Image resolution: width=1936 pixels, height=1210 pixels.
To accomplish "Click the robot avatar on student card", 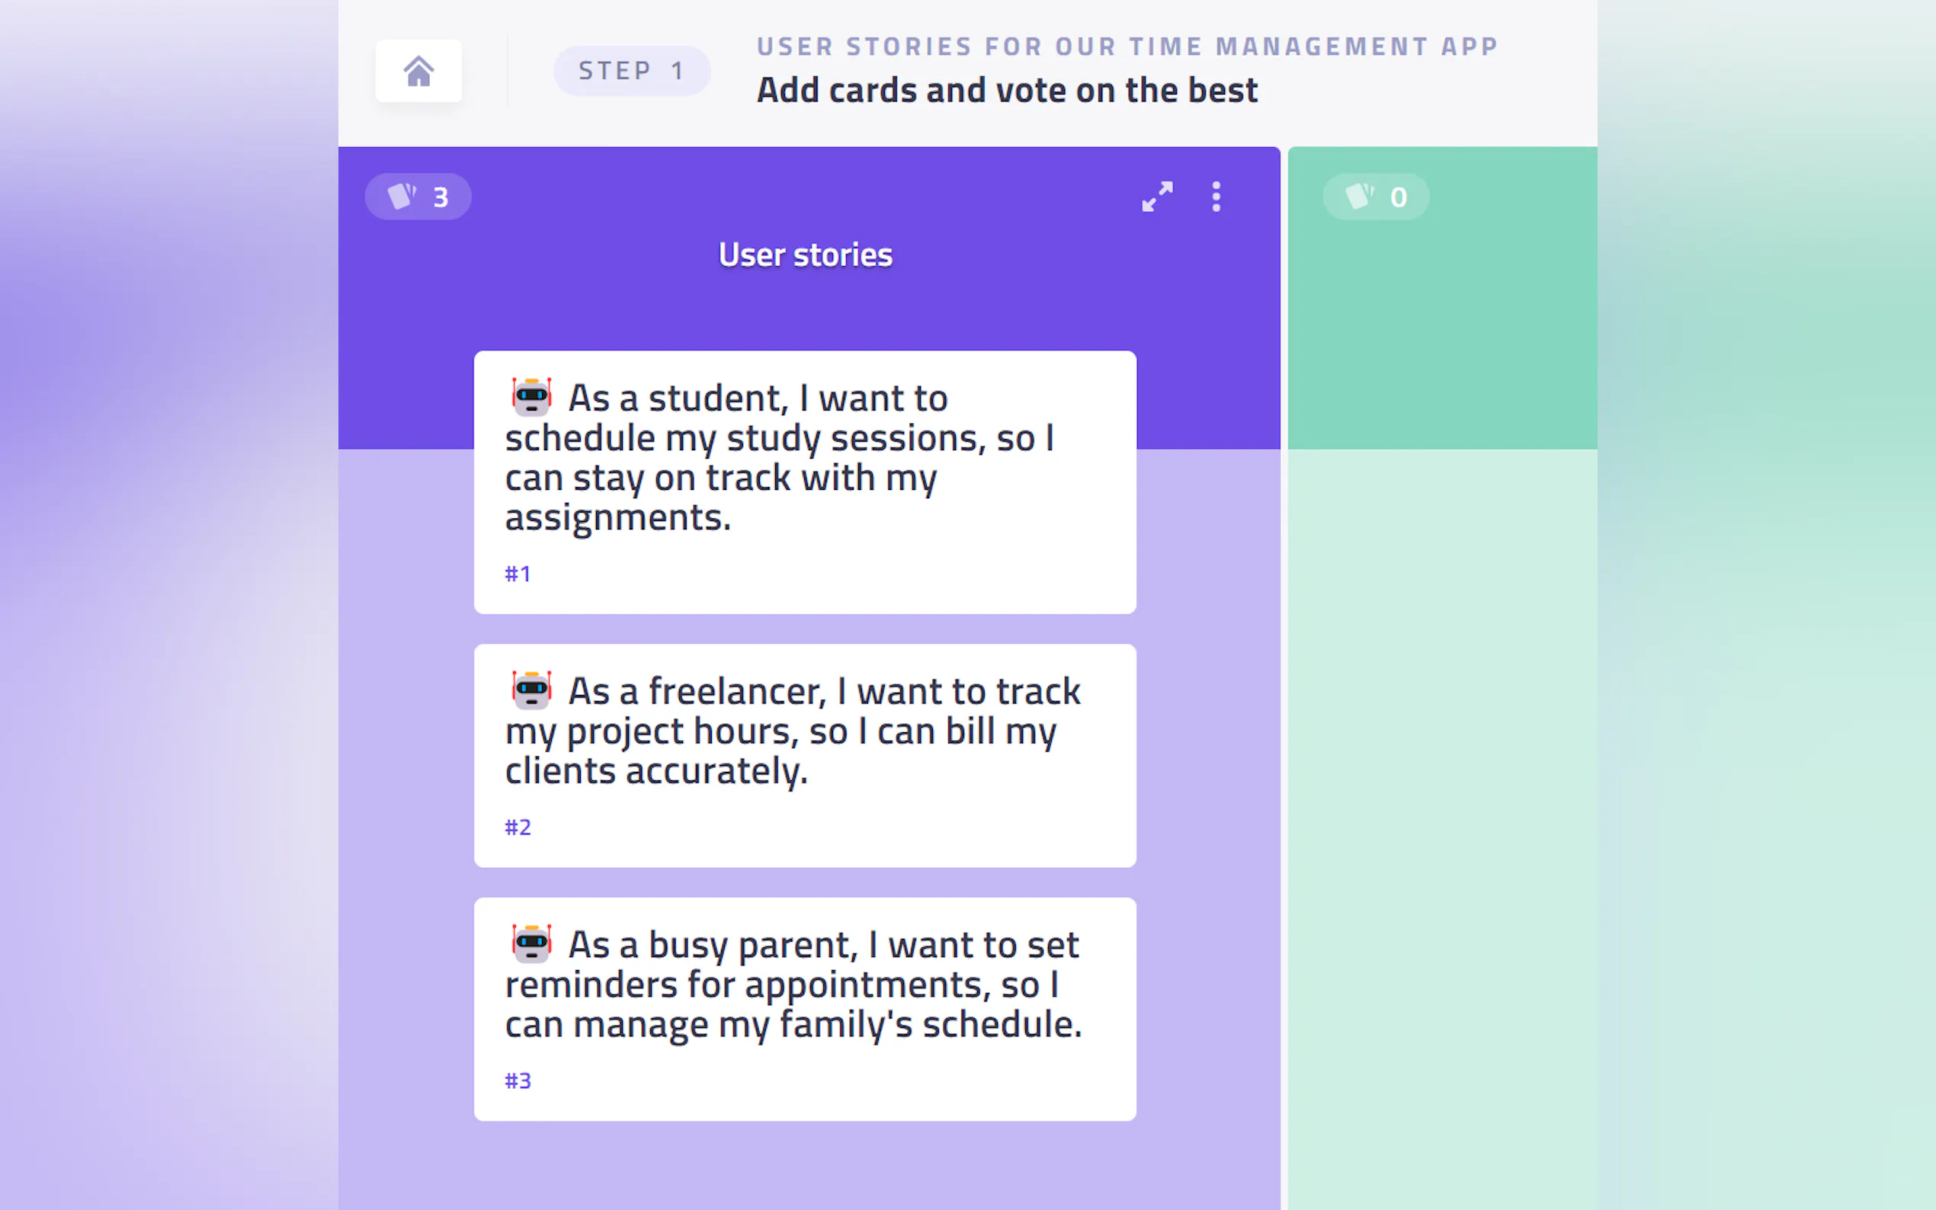I will (531, 397).
